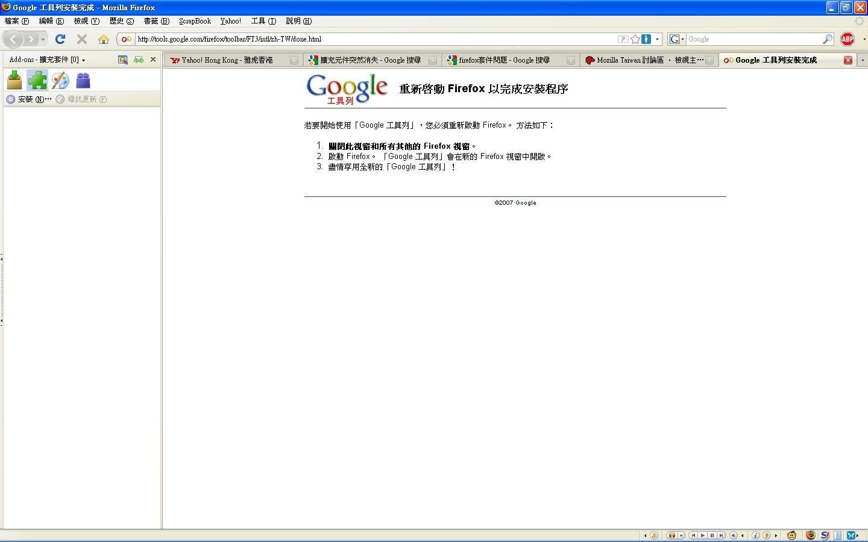The height and width of the screenshot is (542, 868).
Task: Close the Yahoo! Hong Kong tab
Action: [x=294, y=60]
